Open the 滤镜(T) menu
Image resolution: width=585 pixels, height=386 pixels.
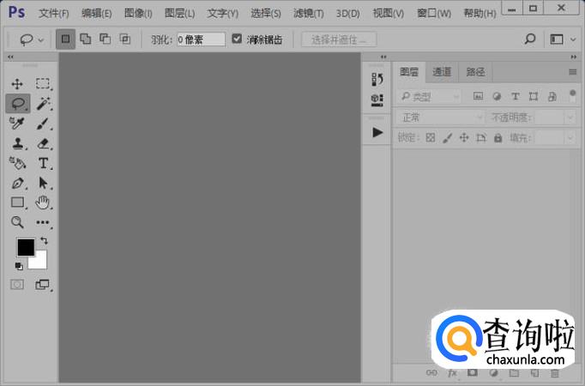point(308,13)
